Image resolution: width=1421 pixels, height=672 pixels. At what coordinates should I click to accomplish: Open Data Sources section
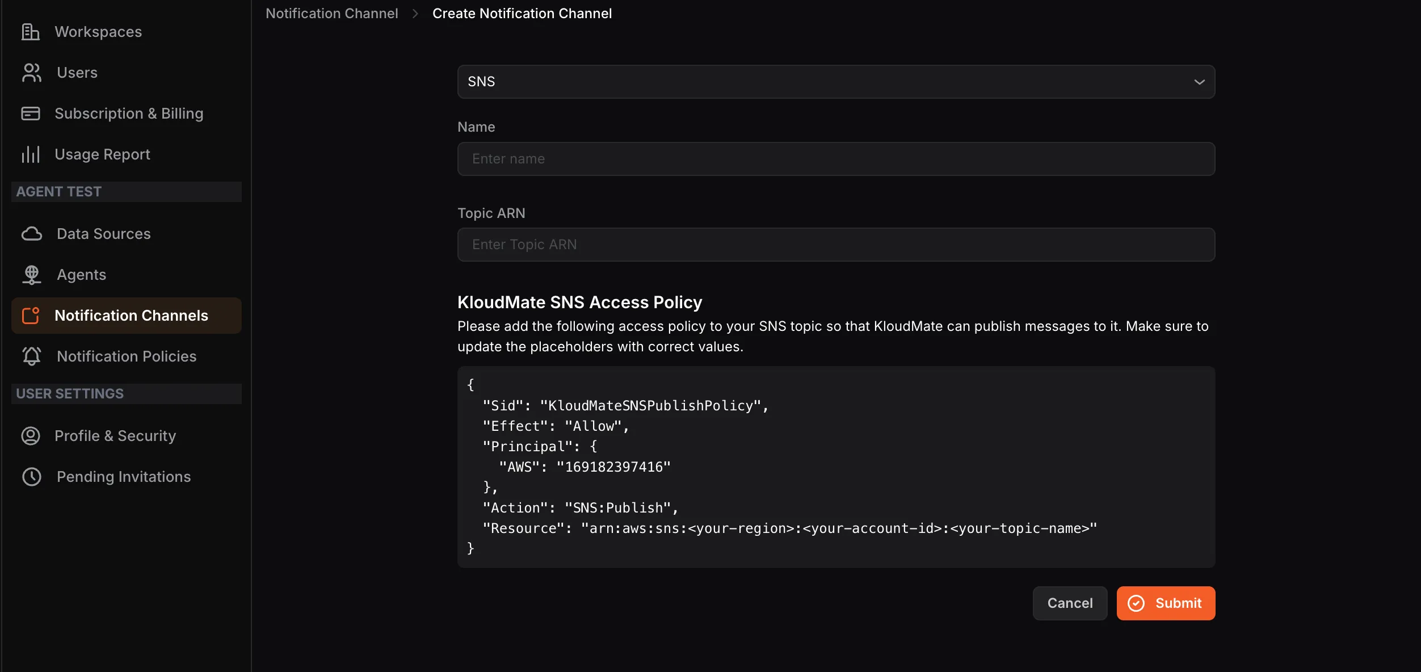[x=127, y=234]
